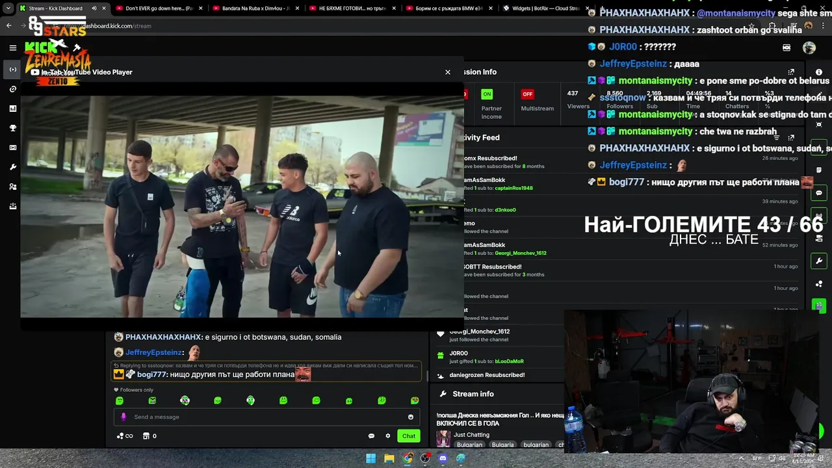Click the Stream info wrench icon
The width and height of the screenshot is (832, 468).
443,394
